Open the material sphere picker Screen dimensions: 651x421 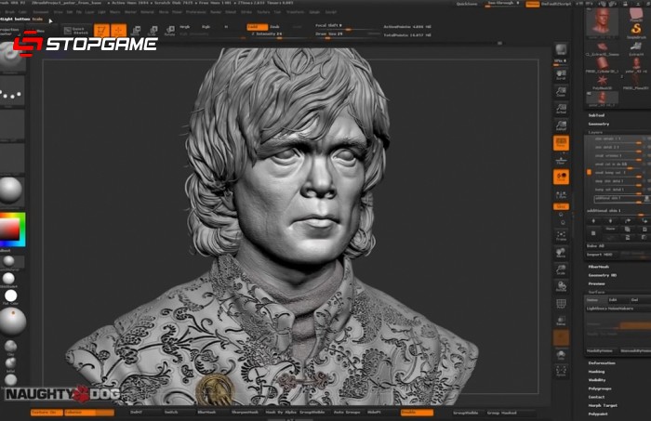(x=11, y=191)
